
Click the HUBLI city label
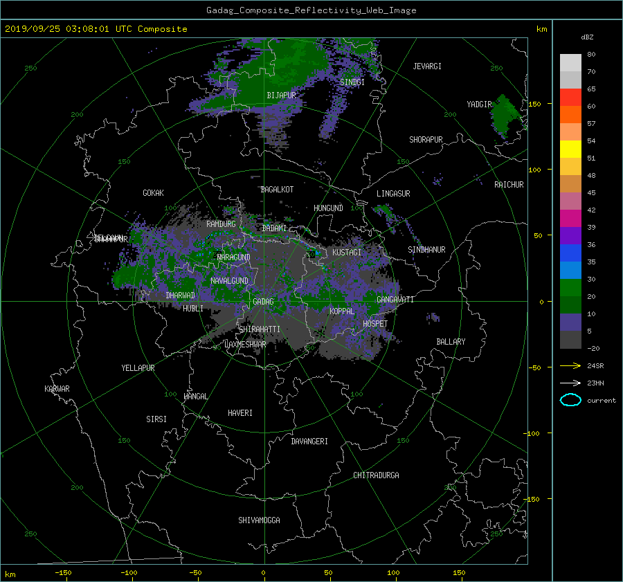click(192, 309)
